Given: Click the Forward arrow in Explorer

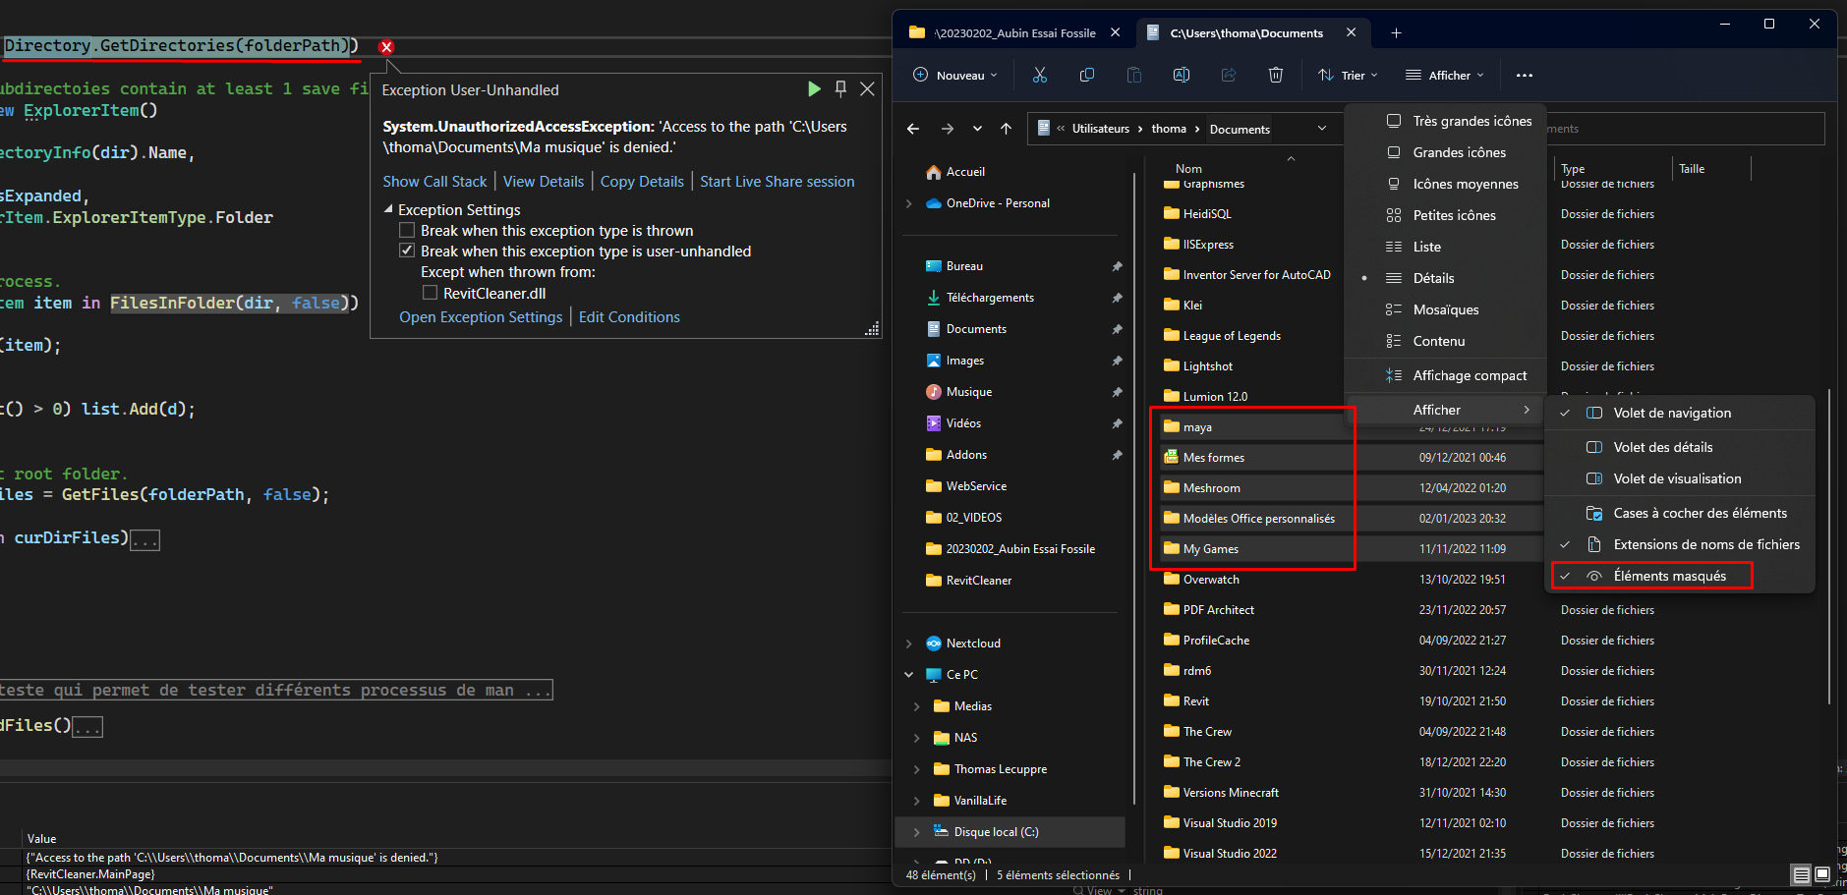Looking at the screenshot, I should click(x=948, y=129).
